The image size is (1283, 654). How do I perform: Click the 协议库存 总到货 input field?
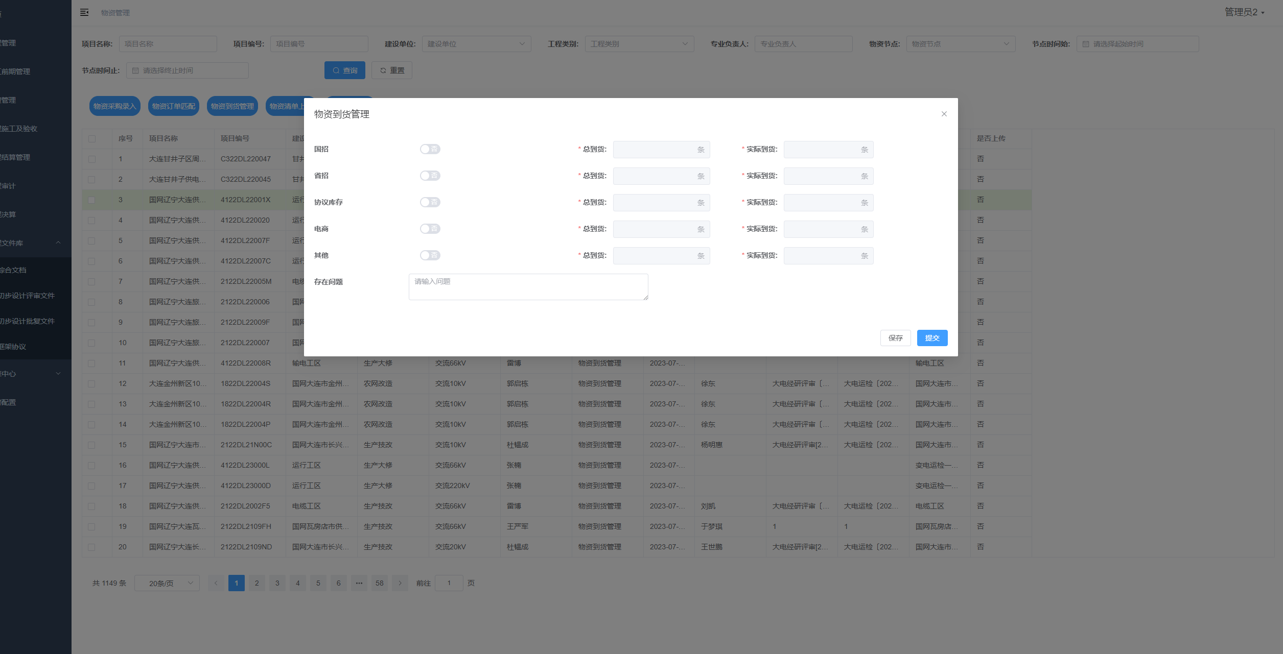661,203
